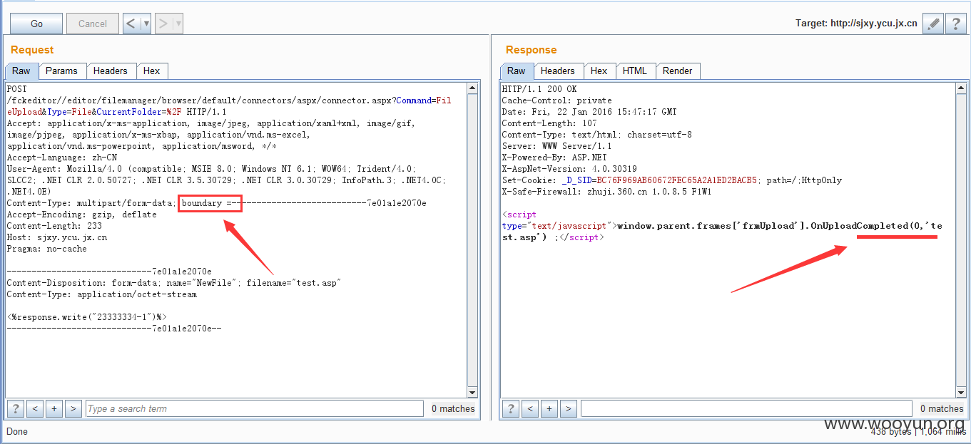Click the 'Done' status bar text
971x444 pixels.
(x=17, y=431)
